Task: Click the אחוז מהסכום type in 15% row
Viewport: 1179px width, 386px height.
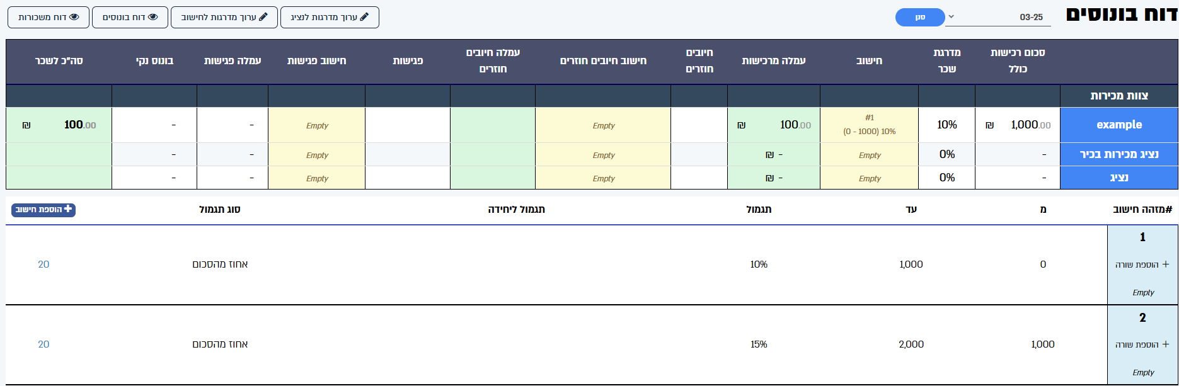Action: 220,344
